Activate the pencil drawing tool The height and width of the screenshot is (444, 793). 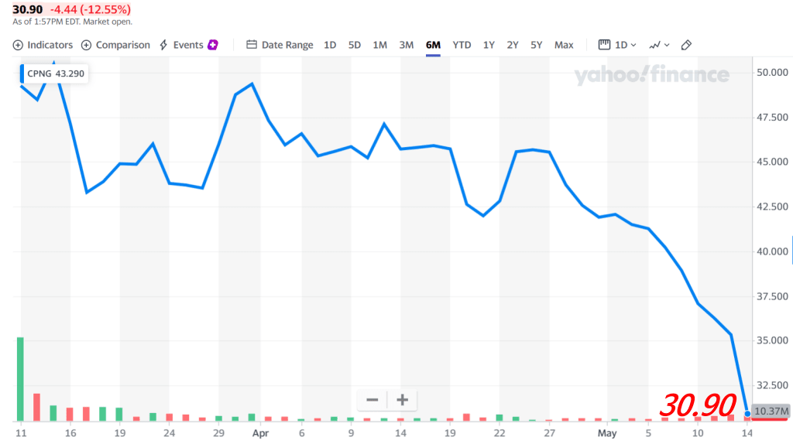685,45
